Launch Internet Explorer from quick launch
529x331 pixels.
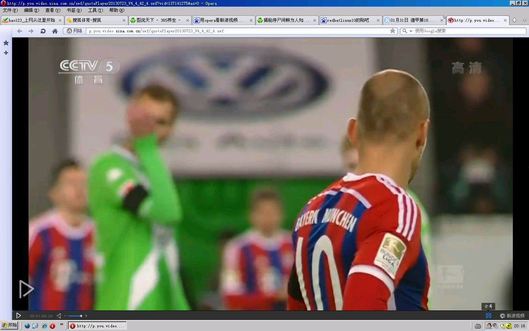tap(44, 326)
